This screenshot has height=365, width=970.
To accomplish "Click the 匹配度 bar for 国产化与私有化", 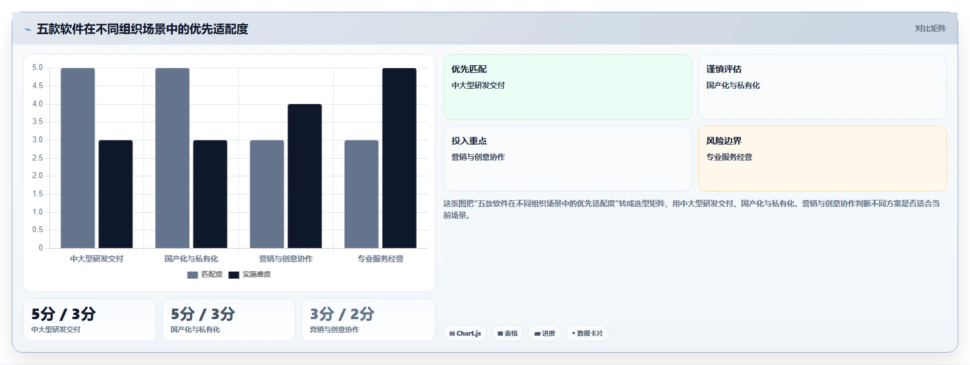I will click(x=172, y=158).
